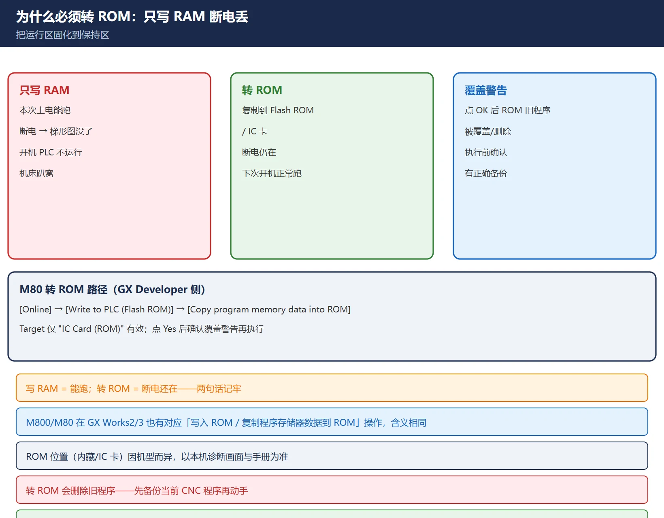Viewport: 664px width, 518px height.
Task: Click the line 被覆盖/删除
Action: click(488, 131)
